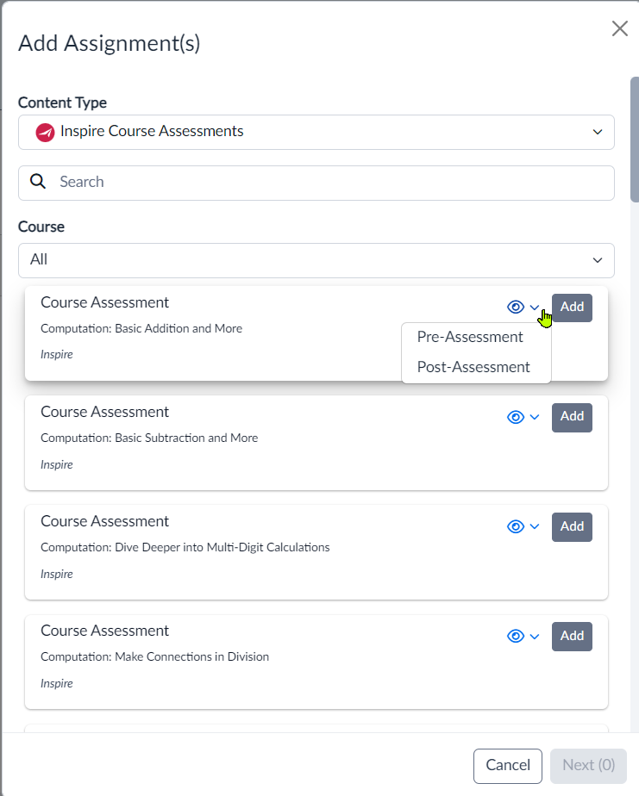The image size is (639, 796).
Task: Choose Post-Assessment from the preview menu
Action: [473, 367]
